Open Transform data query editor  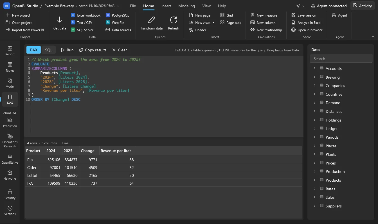point(151,23)
